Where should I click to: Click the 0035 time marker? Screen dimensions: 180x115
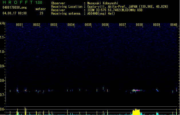pyautogui.click(x=88, y=25)
